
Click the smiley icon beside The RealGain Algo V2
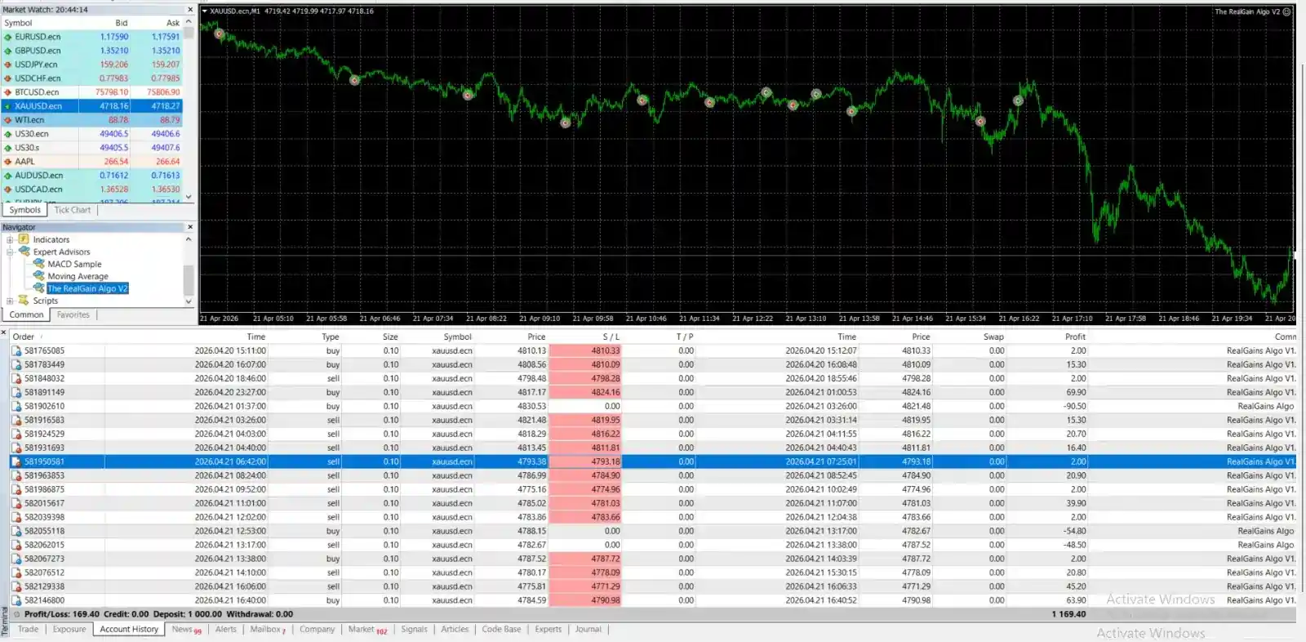click(x=1287, y=11)
